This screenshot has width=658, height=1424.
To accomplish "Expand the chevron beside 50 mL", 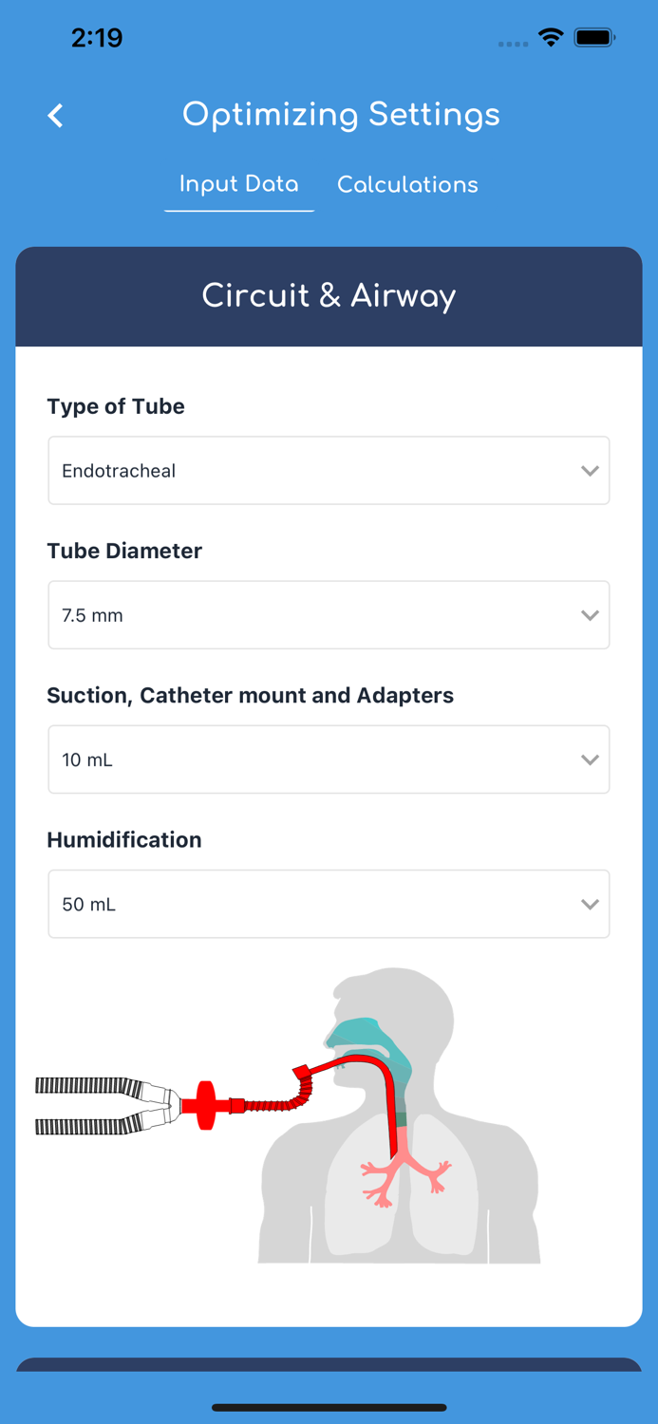I will click(x=590, y=904).
